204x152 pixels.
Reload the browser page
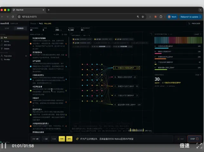13,17
